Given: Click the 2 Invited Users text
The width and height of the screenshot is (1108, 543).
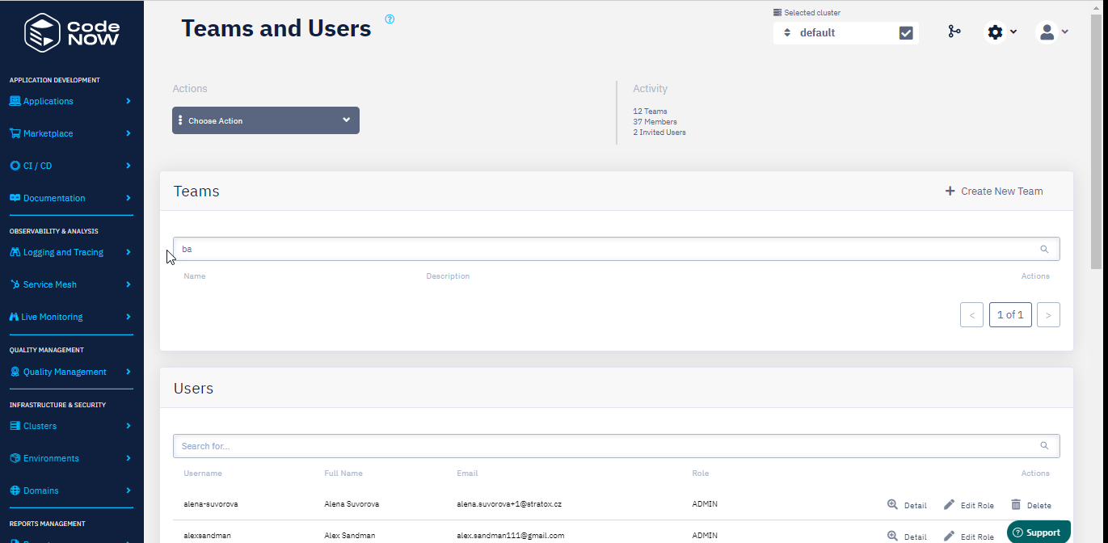Looking at the screenshot, I should click(659, 133).
